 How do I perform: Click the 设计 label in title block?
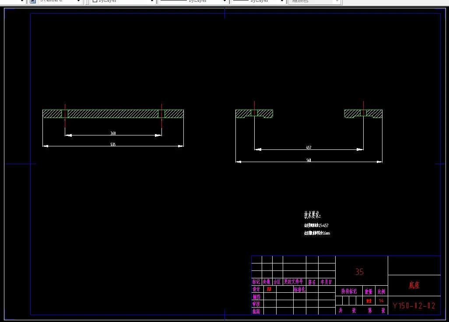click(x=256, y=289)
